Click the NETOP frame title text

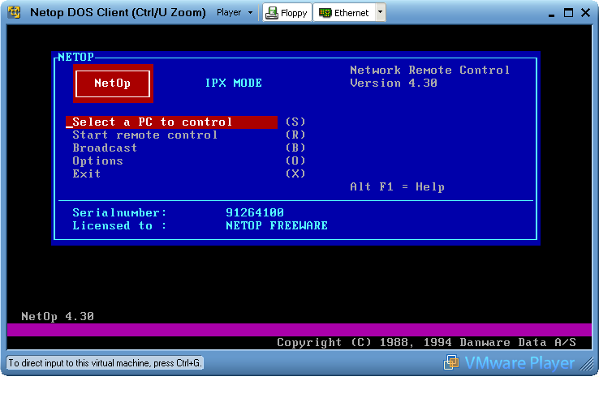(x=75, y=58)
